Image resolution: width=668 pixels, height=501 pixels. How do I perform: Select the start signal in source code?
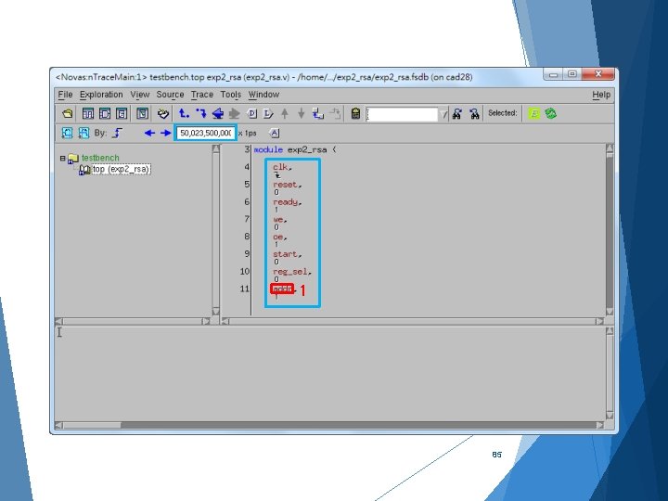coord(285,254)
